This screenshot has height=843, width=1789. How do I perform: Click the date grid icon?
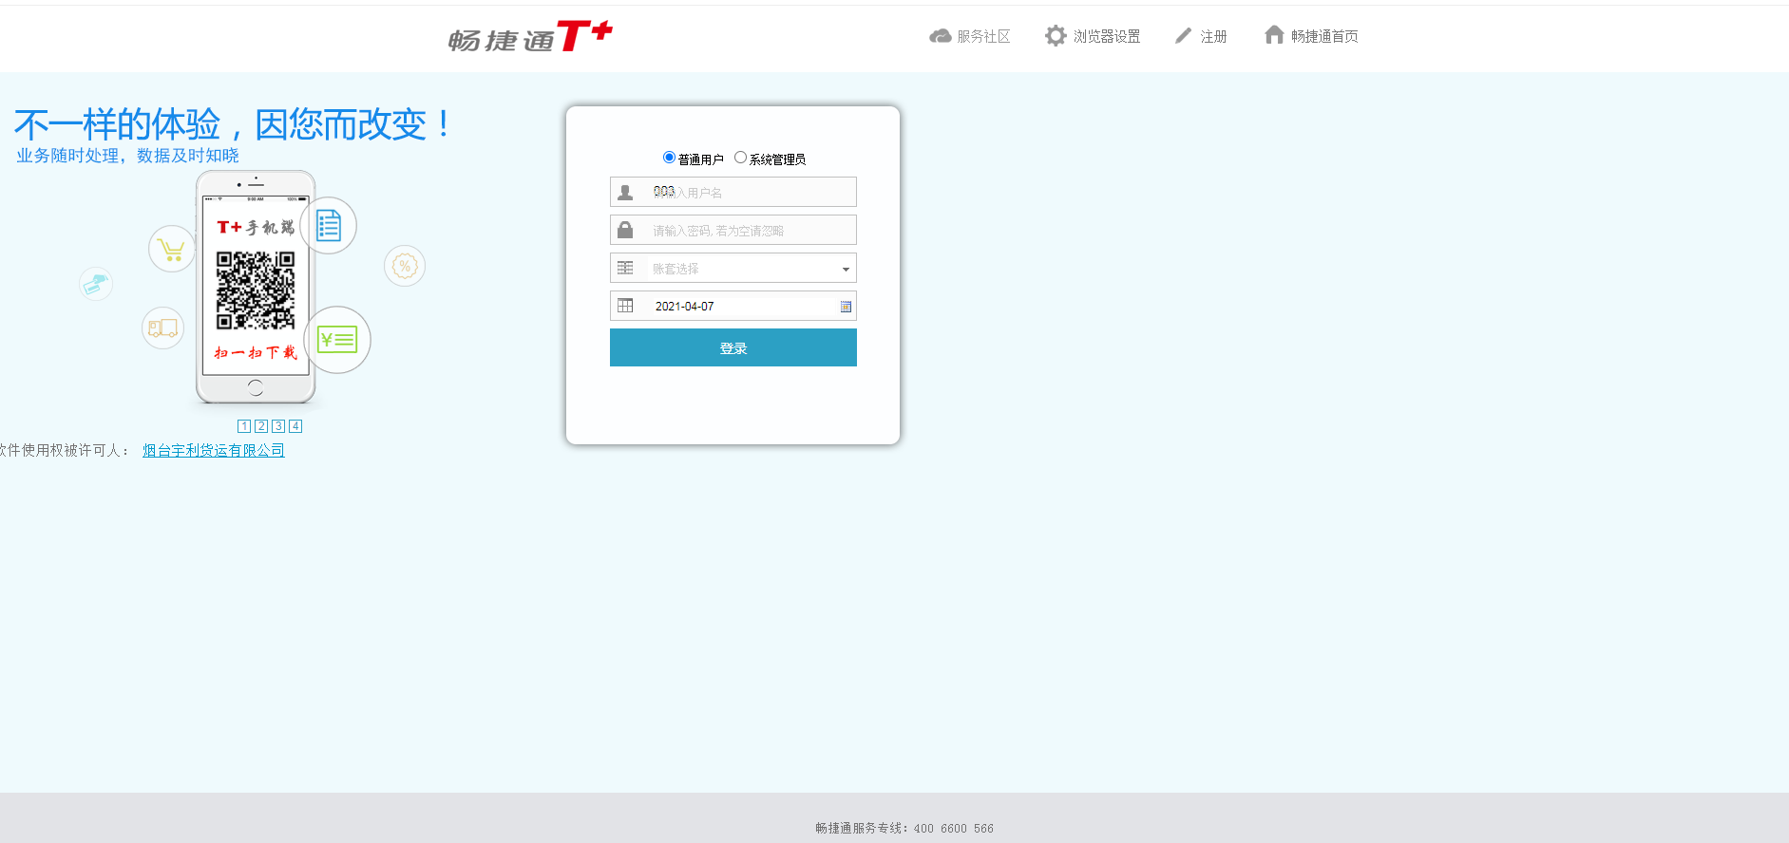[625, 306]
